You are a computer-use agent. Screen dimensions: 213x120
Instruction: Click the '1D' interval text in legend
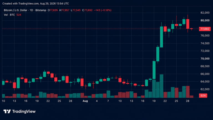coord(31,10)
